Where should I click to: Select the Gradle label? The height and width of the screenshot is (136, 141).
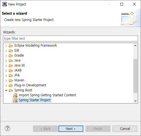coord(19,55)
